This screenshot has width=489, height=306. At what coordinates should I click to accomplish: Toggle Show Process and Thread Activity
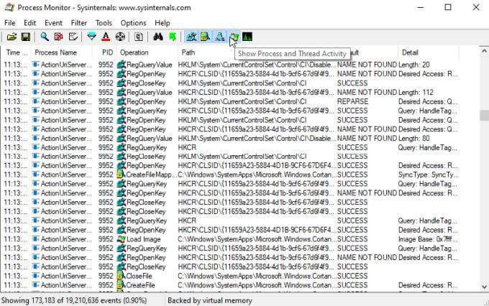[234, 37]
